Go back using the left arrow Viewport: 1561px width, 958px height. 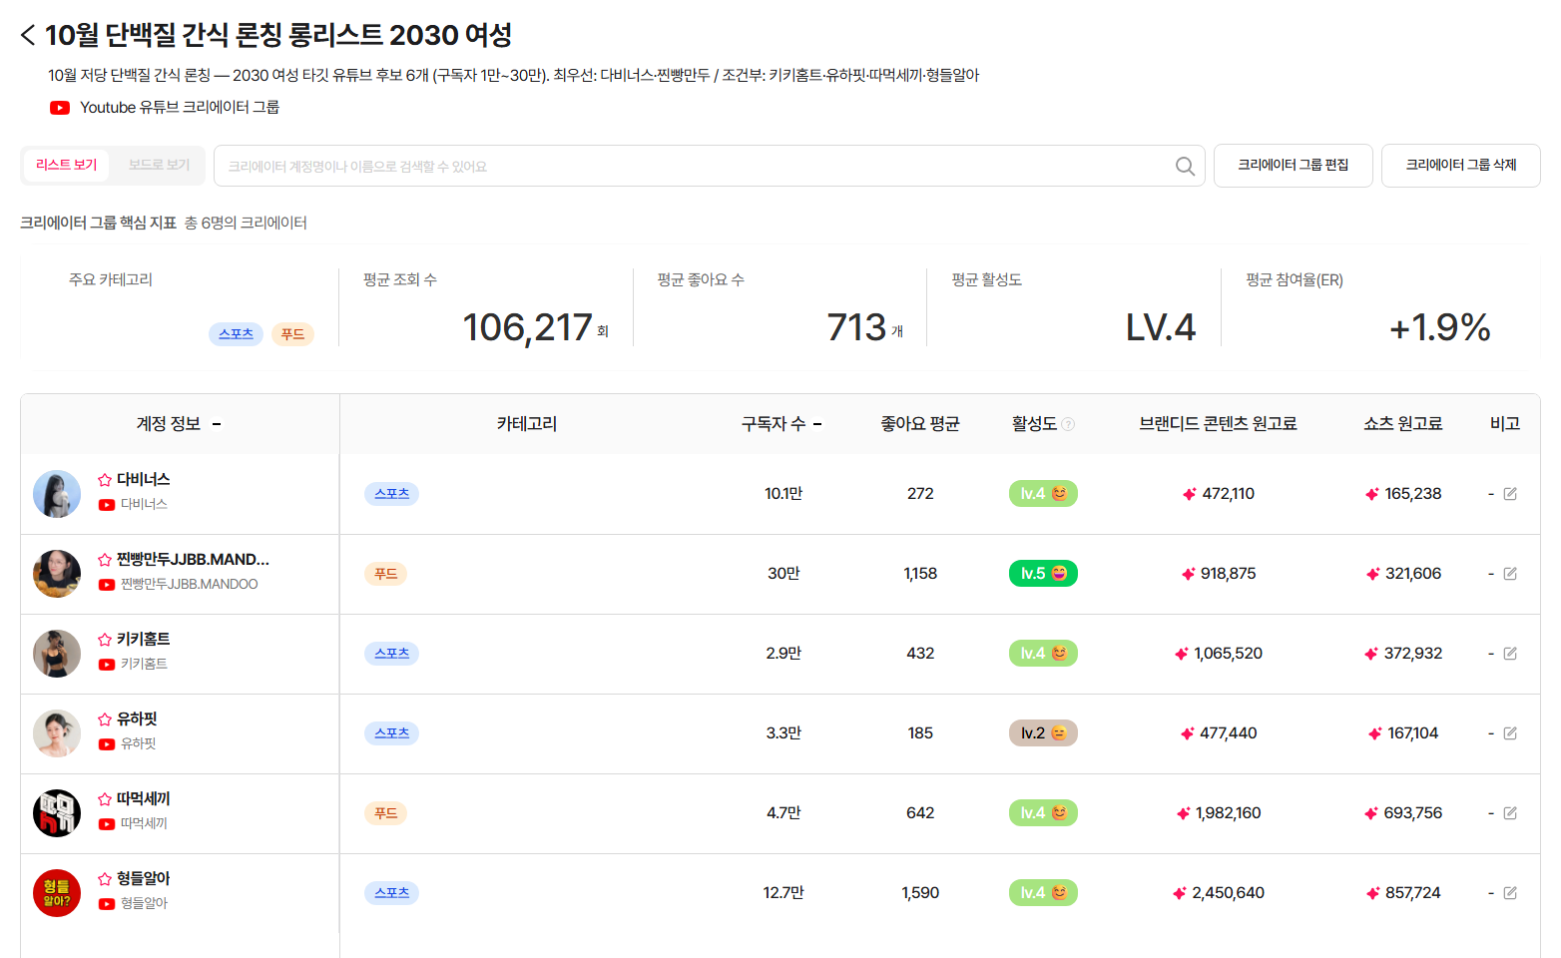click(28, 36)
